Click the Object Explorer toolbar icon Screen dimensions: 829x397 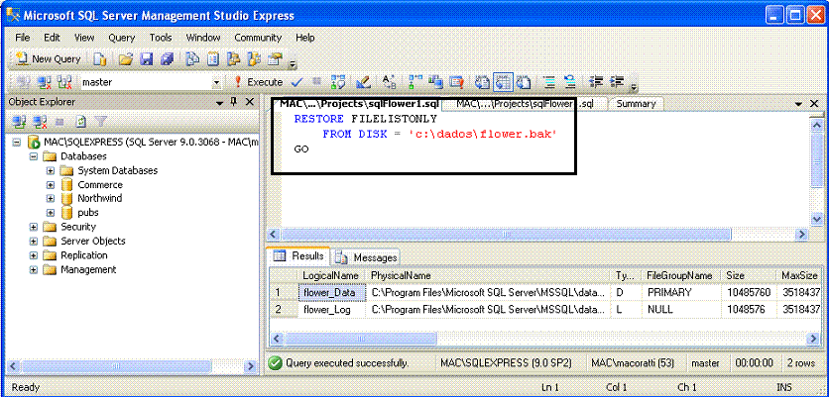[234, 59]
